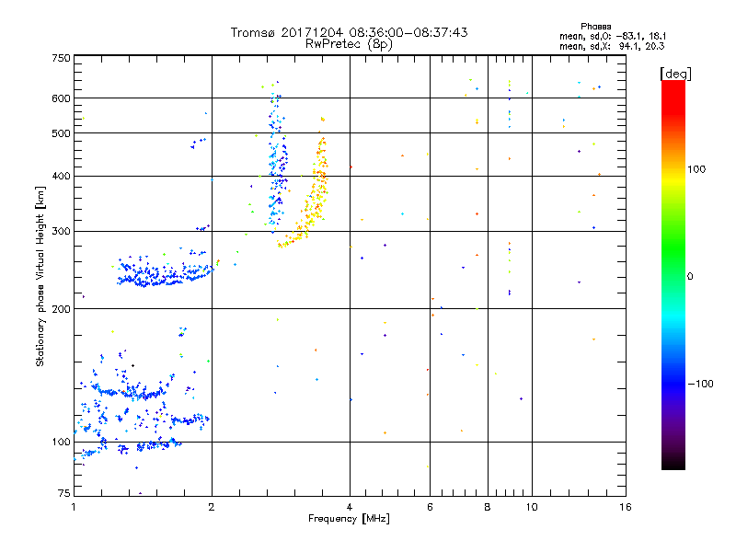Click the colorbar's red top region
Viewport: 736px width, 552px height.
pos(673,98)
